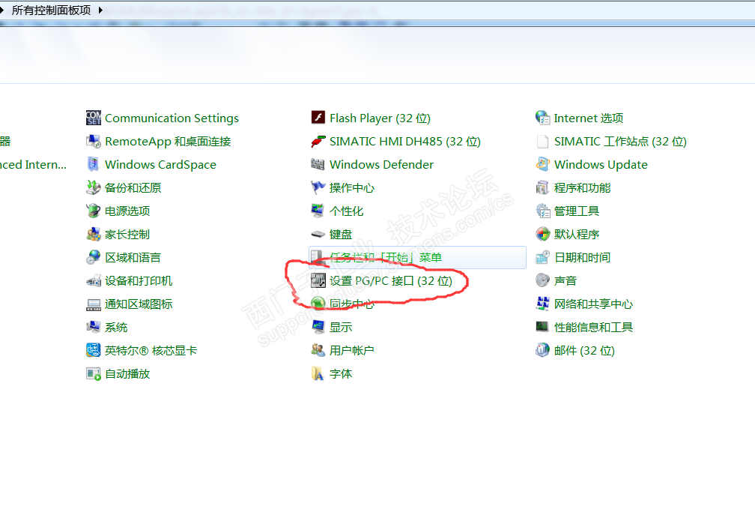755x515 pixels.
Task: Open the 个性化 personalization icon
Action: 318,211
